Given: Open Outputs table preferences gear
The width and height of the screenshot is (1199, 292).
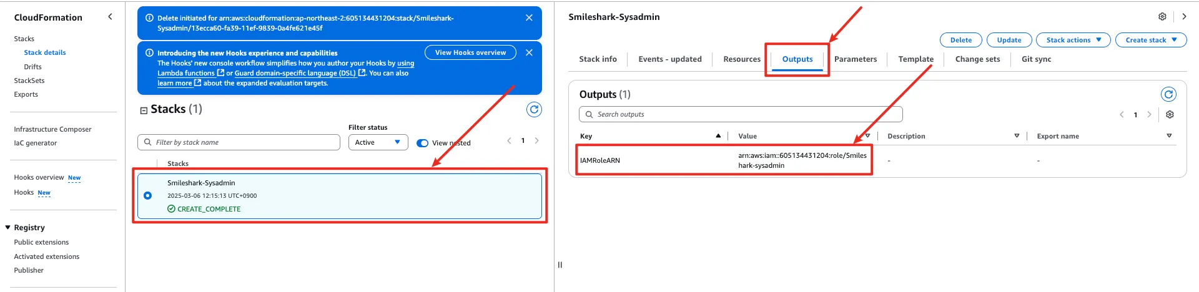Looking at the screenshot, I should [1170, 115].
